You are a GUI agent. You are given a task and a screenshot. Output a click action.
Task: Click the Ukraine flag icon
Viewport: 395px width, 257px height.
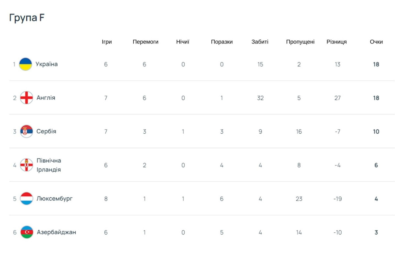pos(26,64)
